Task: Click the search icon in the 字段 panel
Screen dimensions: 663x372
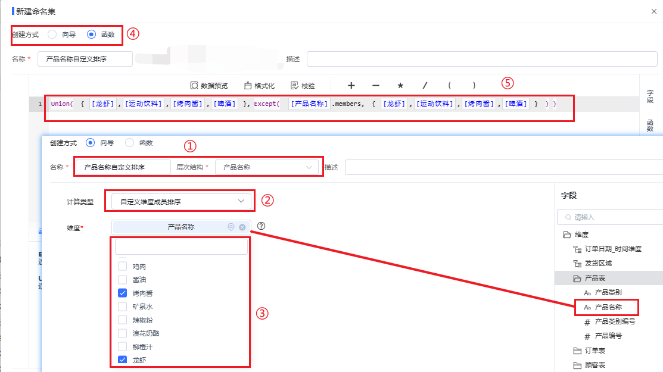Action: click(568, 217)
